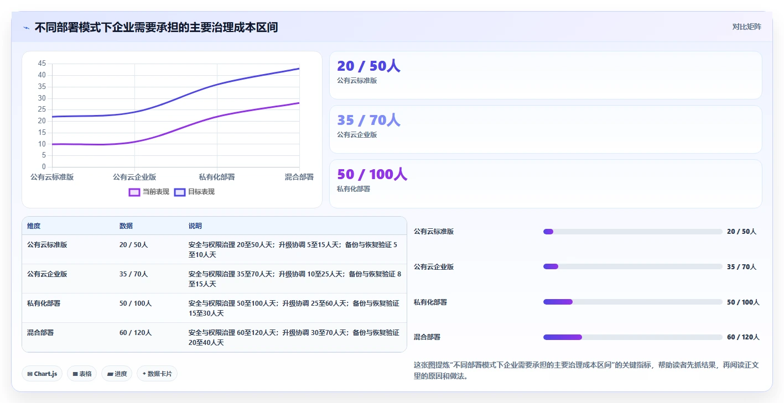Click the 公有云标准版 x-axis label on the chart

coord(52,177)
